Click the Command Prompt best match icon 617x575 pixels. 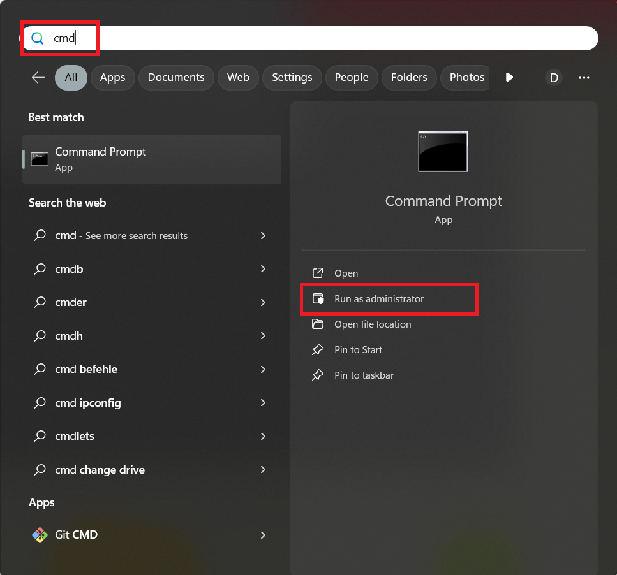click(40, 159)
